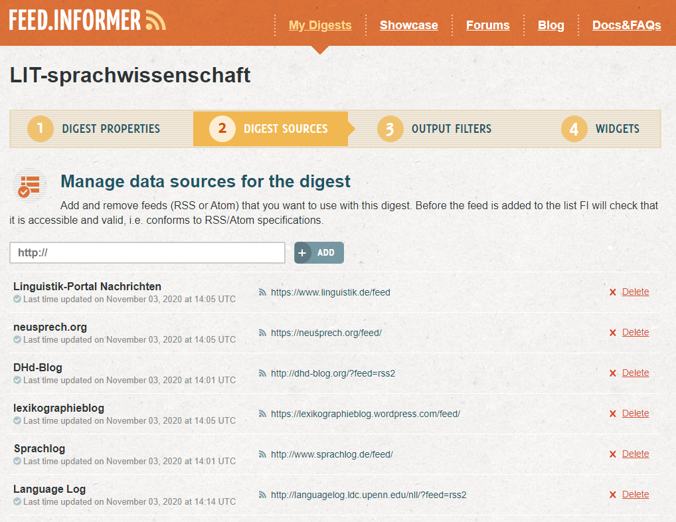
Task: Click the numbered circle 3 step icon
Action: [390, 128]
